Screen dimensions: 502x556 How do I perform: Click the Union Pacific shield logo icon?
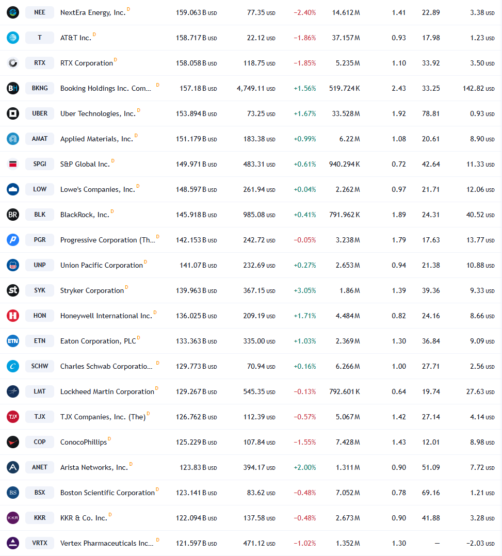pyautogui.click(x=13, y=265)
